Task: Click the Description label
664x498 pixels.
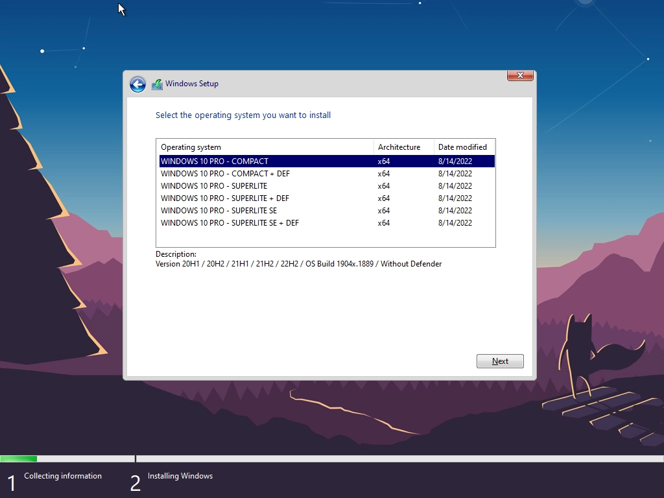Action: [176, 254]
